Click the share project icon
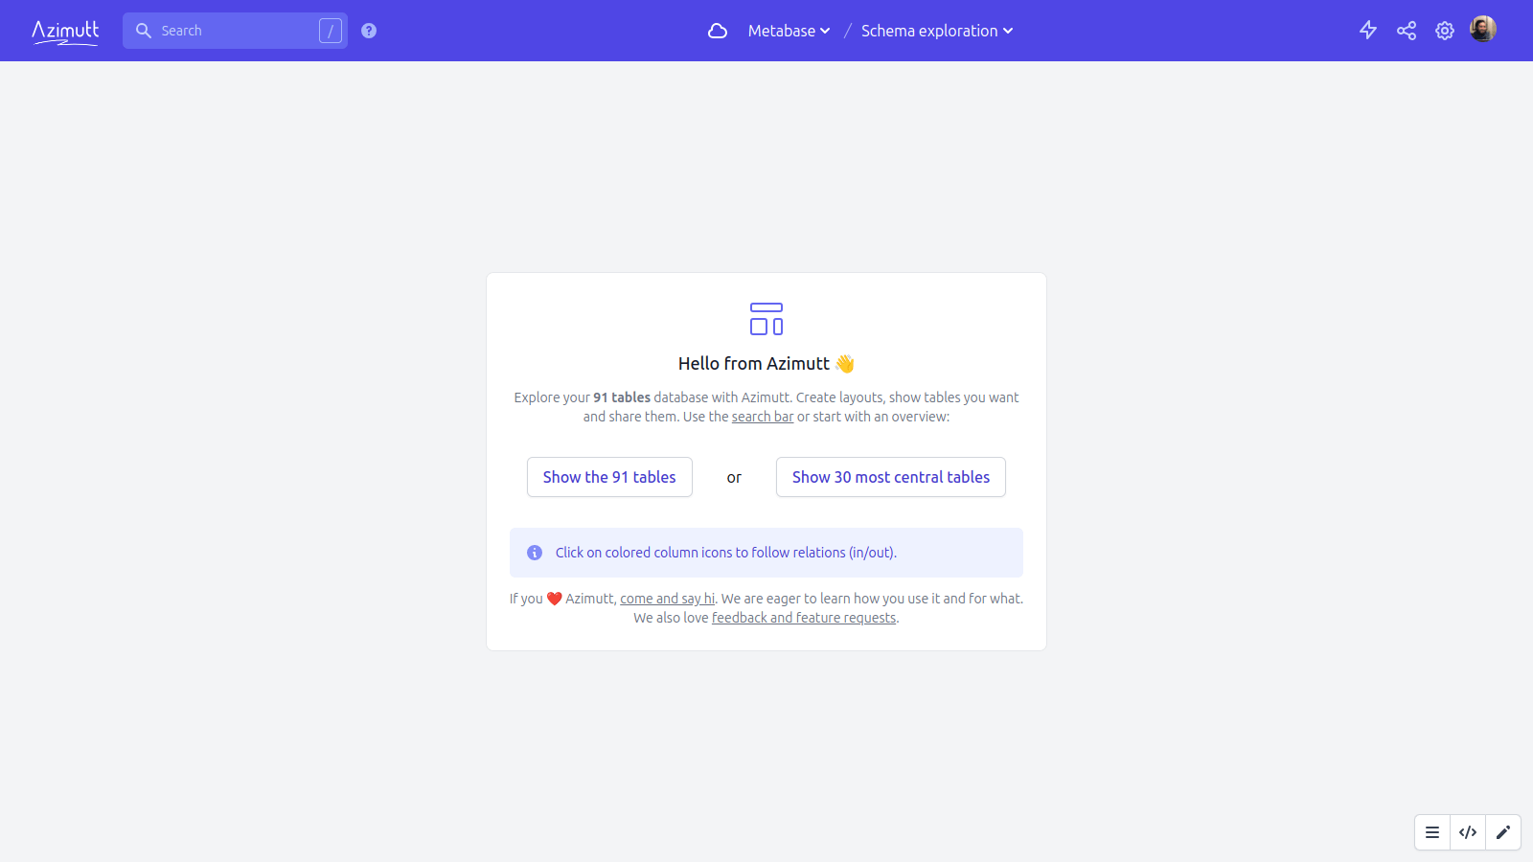The height and width of the screenshot is (862, 1533). tap(1407, 31)
